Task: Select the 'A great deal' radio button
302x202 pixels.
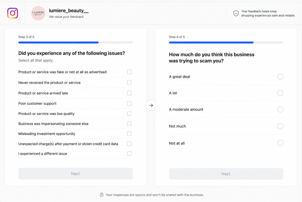Action: (x=280, y=77)
